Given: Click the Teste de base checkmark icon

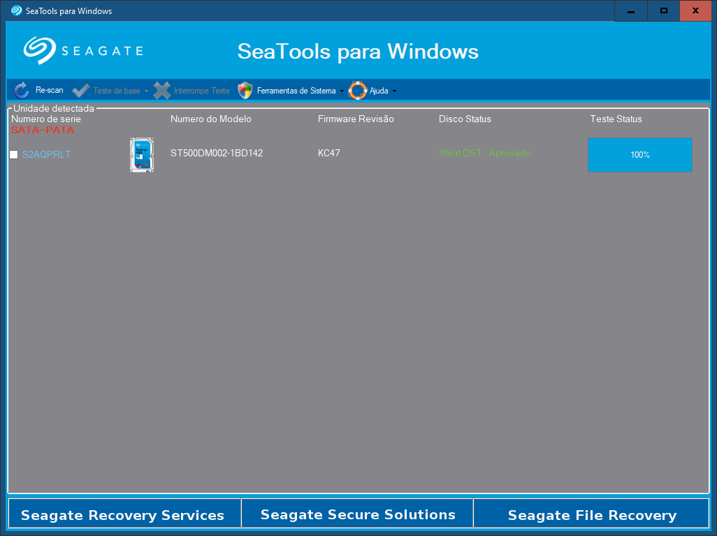Looking at the screenshot, I should [x=81, y=91].
